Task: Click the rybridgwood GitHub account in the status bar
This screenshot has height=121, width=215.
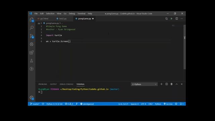Action: pos(87,104)
